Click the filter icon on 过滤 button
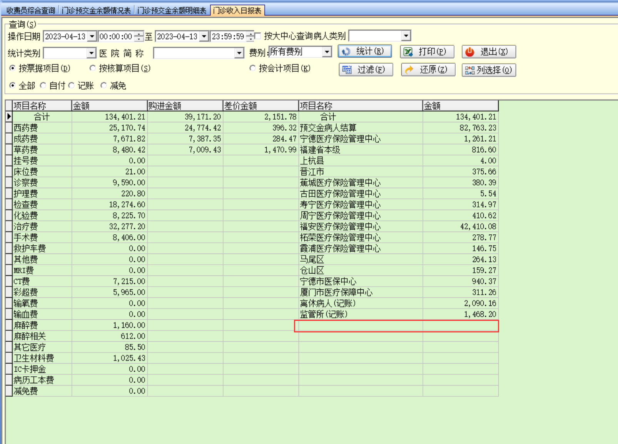Image resolution: width=618 pixels, height=444 pixels. point(347,70)
